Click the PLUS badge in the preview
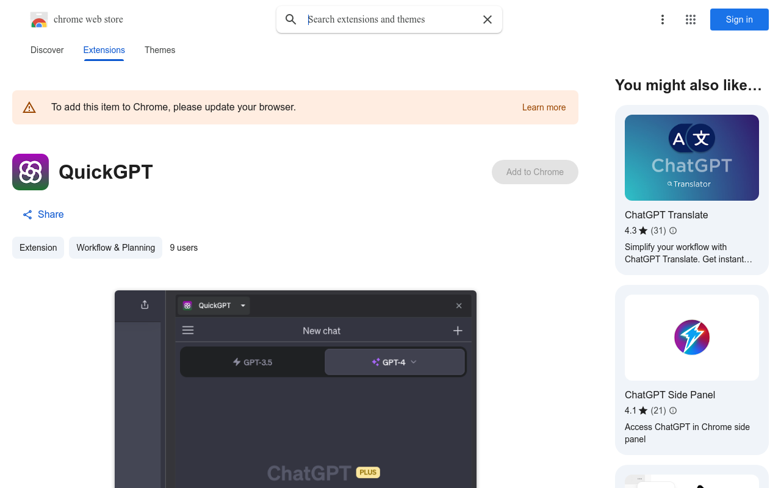This screenshot has height=488, width=781. pos(368,473)
